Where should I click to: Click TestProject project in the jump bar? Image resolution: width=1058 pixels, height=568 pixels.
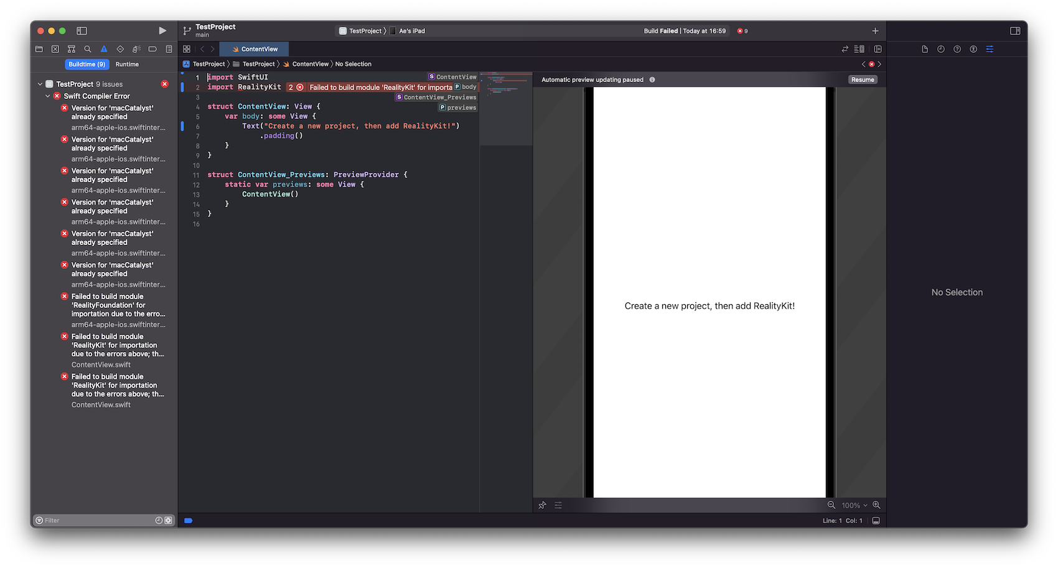(x=204, y=64)
